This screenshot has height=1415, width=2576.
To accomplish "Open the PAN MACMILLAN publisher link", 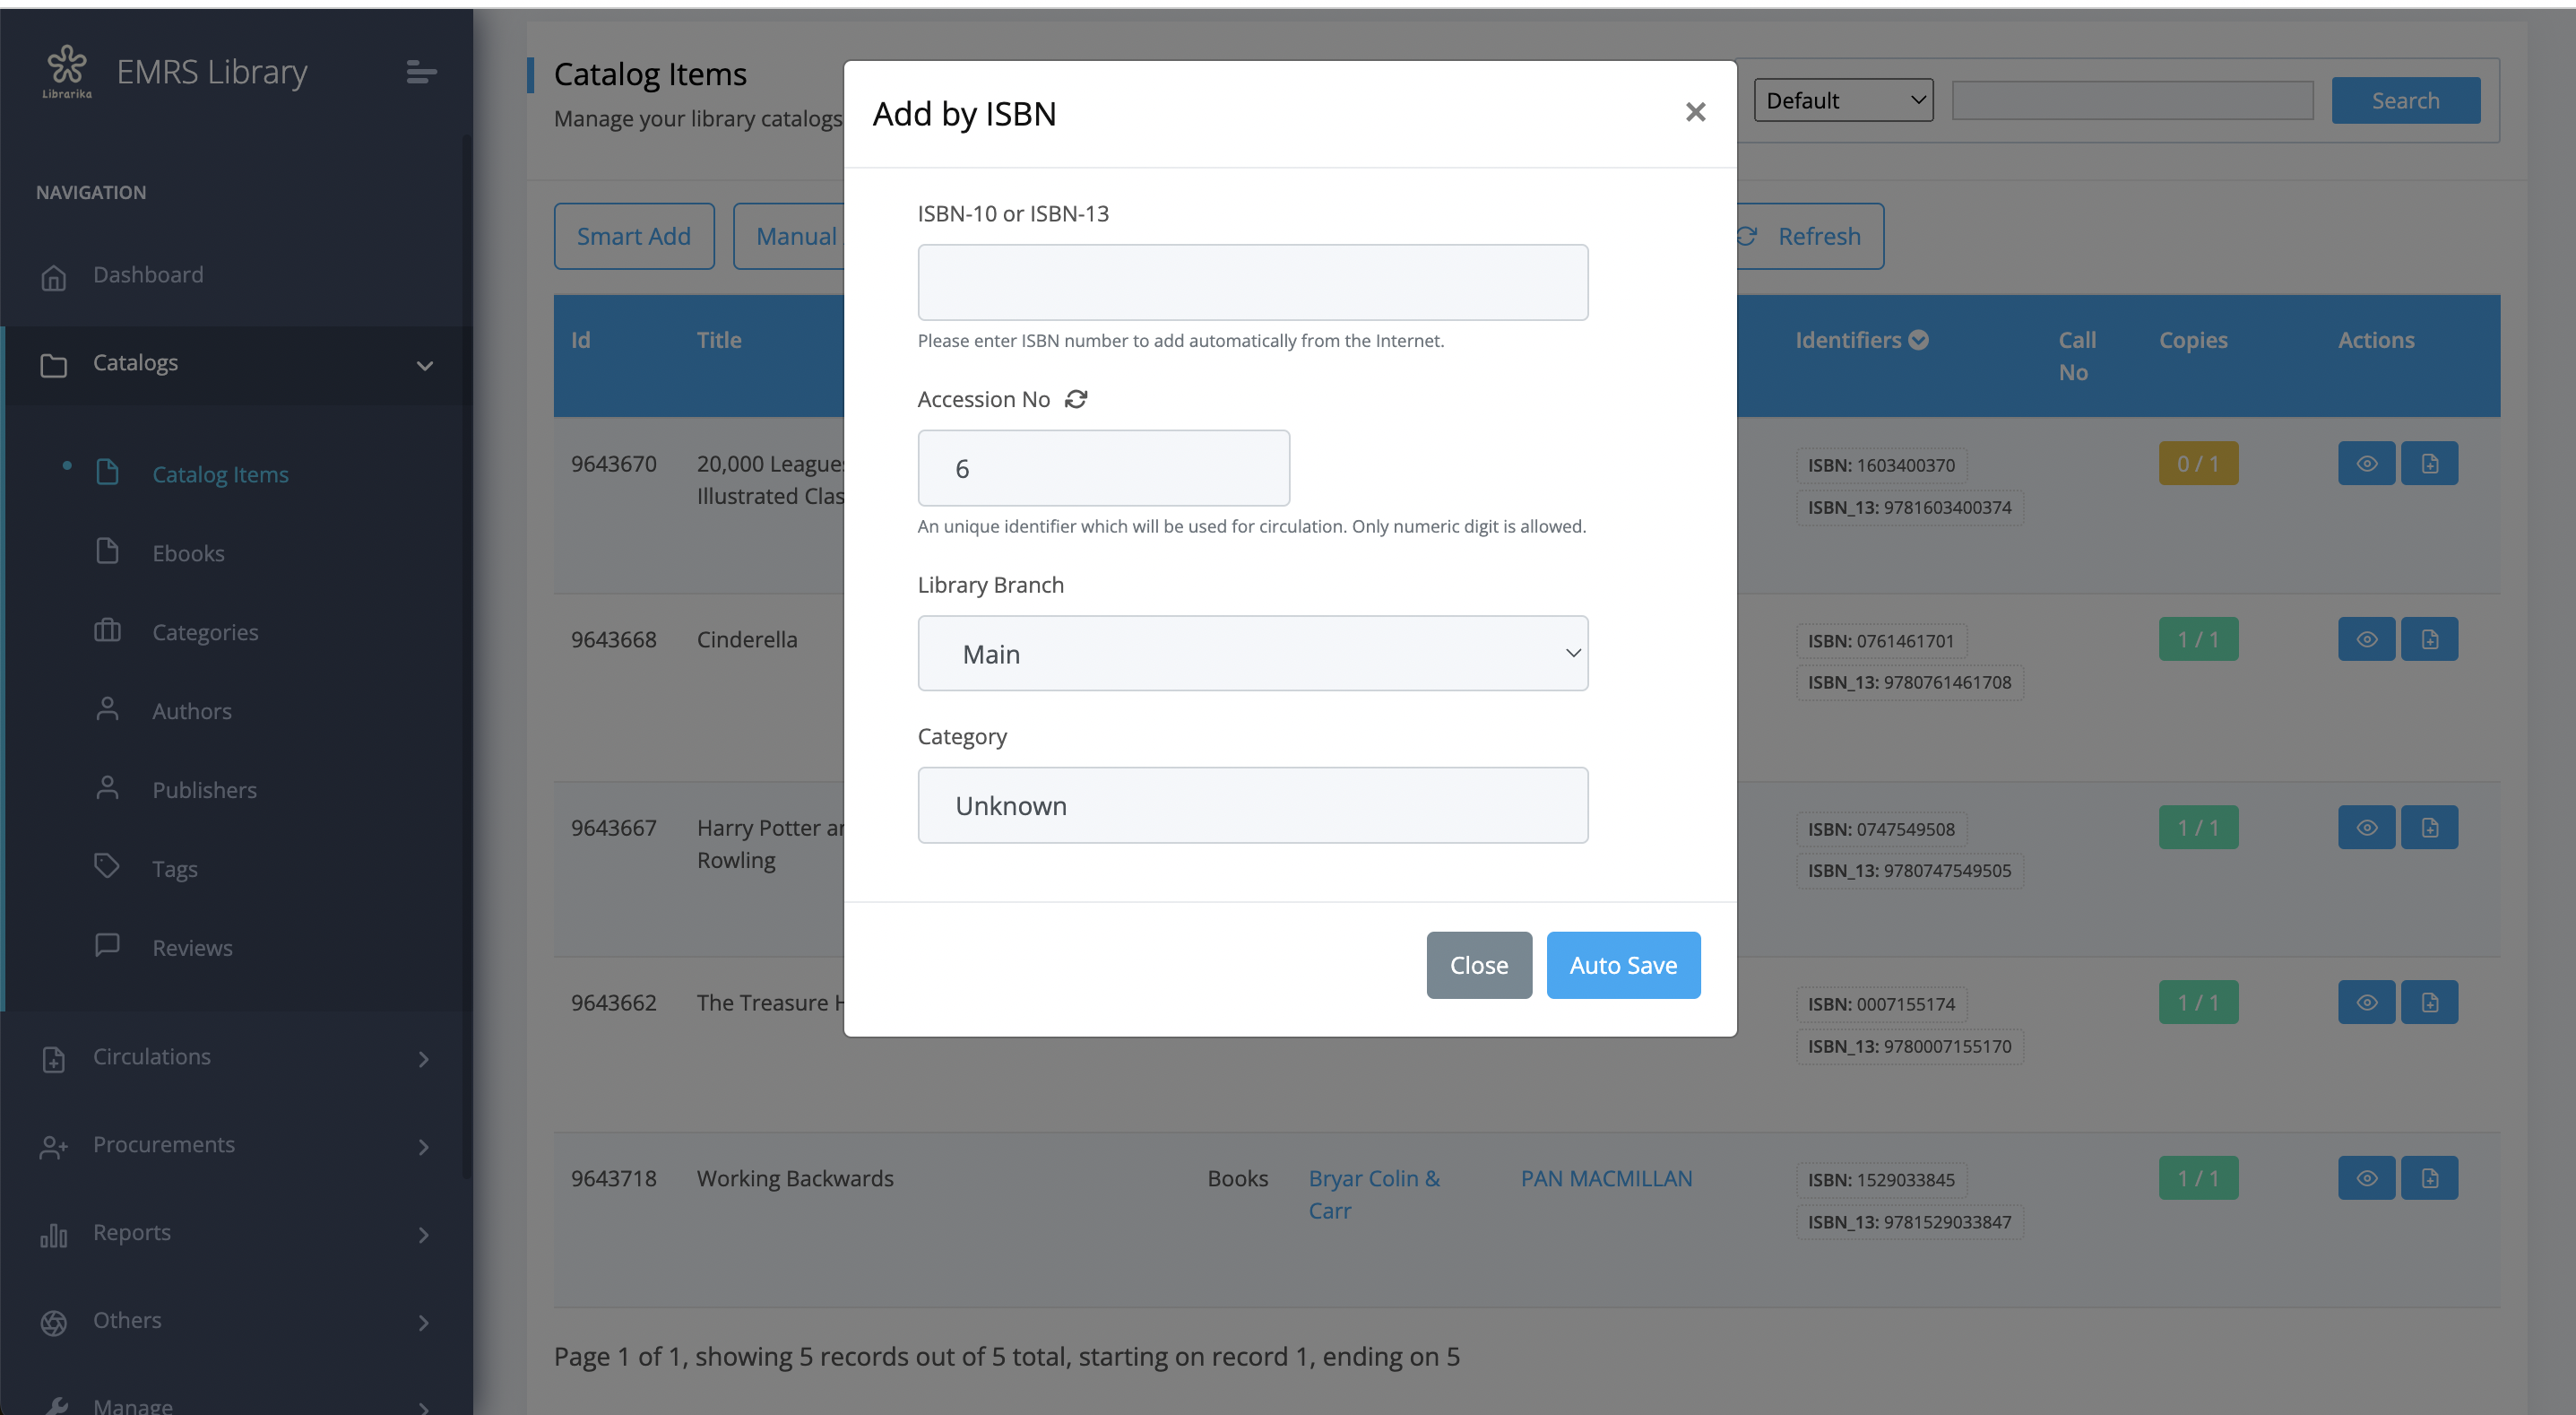I will (x=1606, y=1178).
